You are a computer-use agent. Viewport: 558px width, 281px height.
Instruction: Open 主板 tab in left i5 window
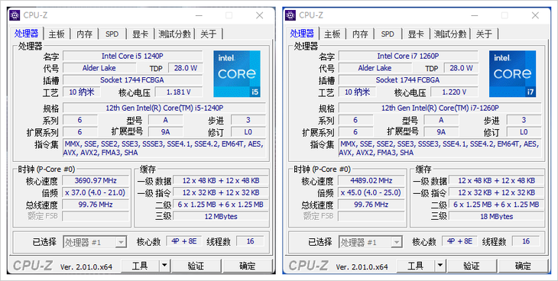click(57, 34)
